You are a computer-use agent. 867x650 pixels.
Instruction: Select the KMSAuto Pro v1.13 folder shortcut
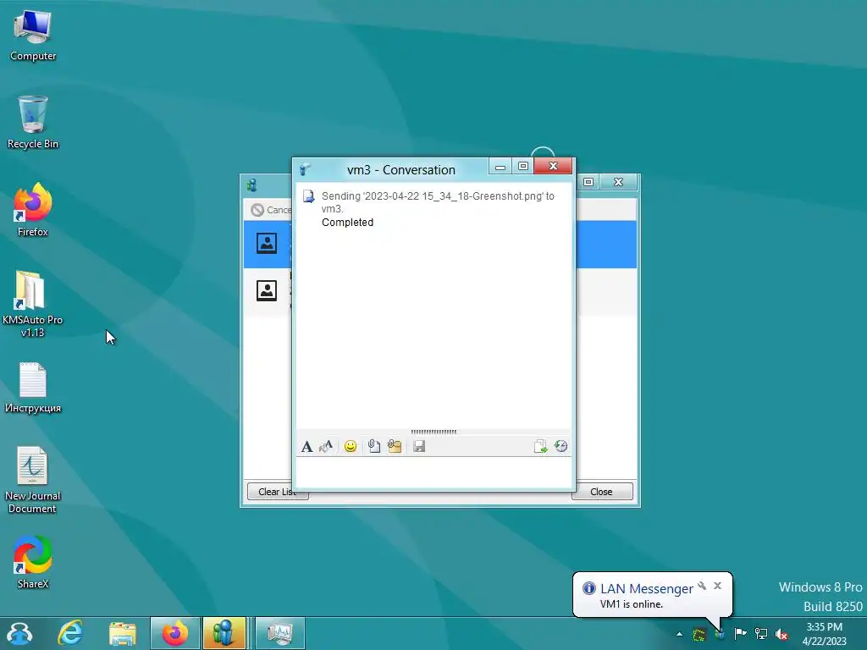33,304
